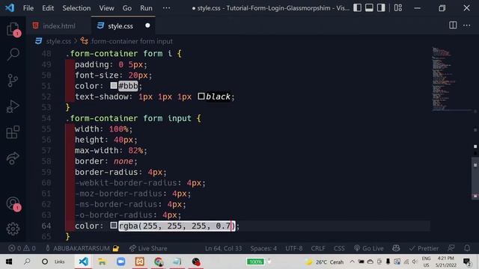This screenshot has height=269, width=479.
Task: Split the editor to the right
Action: [453, 25]
